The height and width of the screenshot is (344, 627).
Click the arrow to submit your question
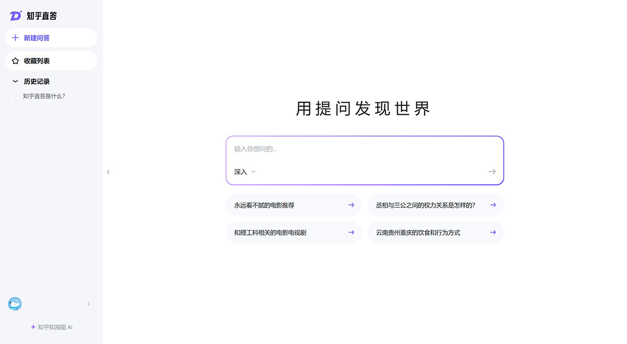492,171
